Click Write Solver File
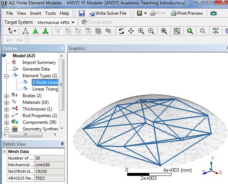228x184 pixels. (108, 13)
